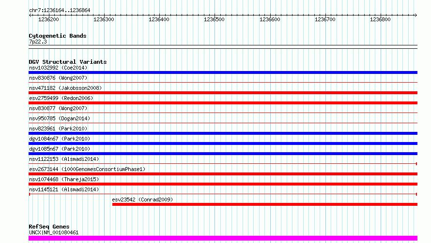The image size is (431, 243).
Task: Click the 7p22.3 band label
Action: 38,42
